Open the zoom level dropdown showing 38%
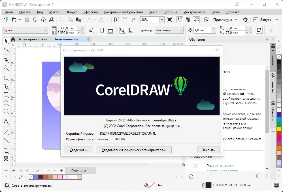 162,19
